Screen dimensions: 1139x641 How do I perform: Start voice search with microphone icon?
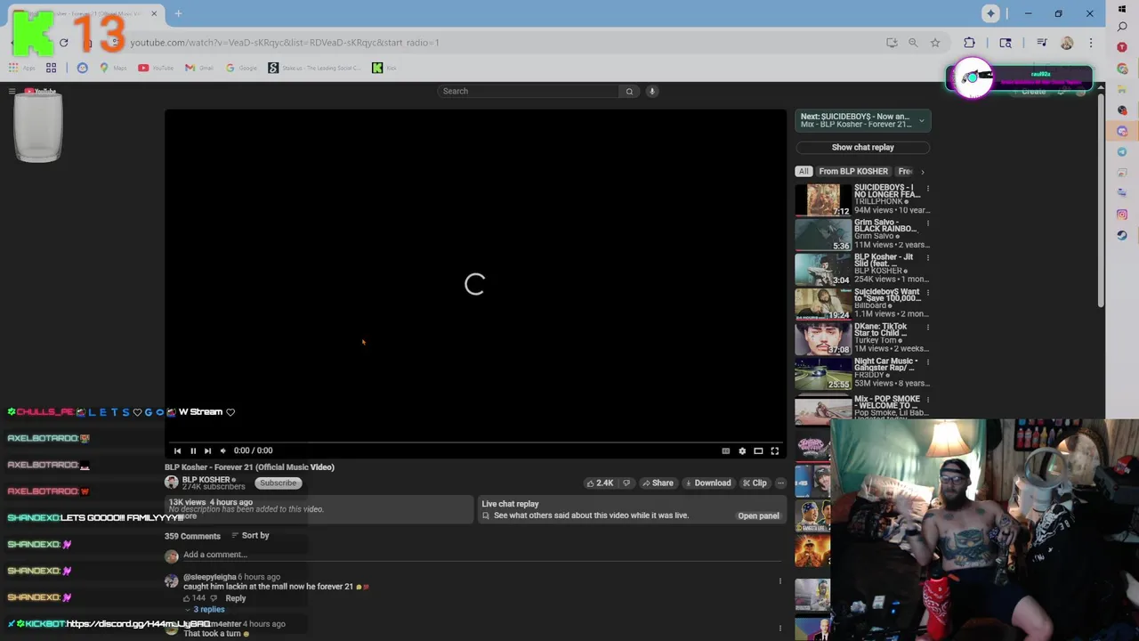[x=651, y=91]
